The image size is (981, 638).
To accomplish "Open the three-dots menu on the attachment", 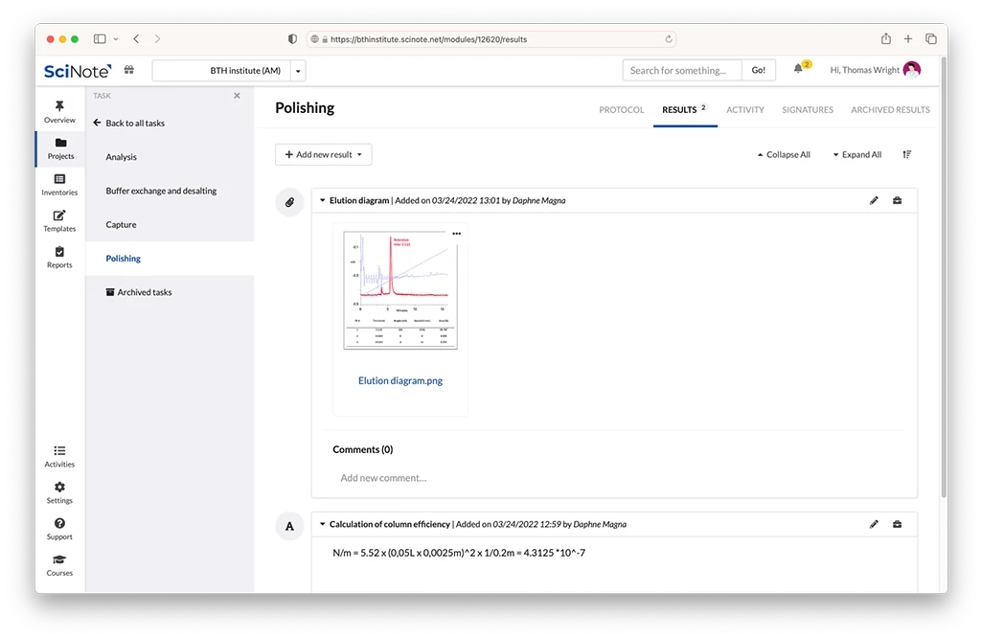I will (x=456, y=234).
